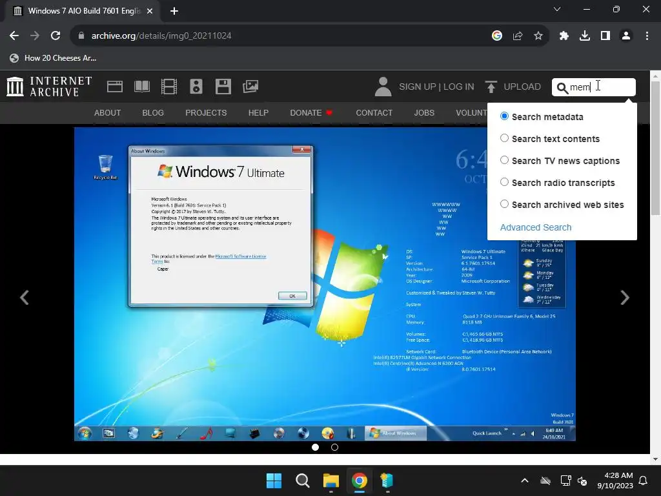This screenshot has width=661, height=496.
Task: Expand Chrome tab search chevron
Action: pyautogui.click(x=557, y=9)
